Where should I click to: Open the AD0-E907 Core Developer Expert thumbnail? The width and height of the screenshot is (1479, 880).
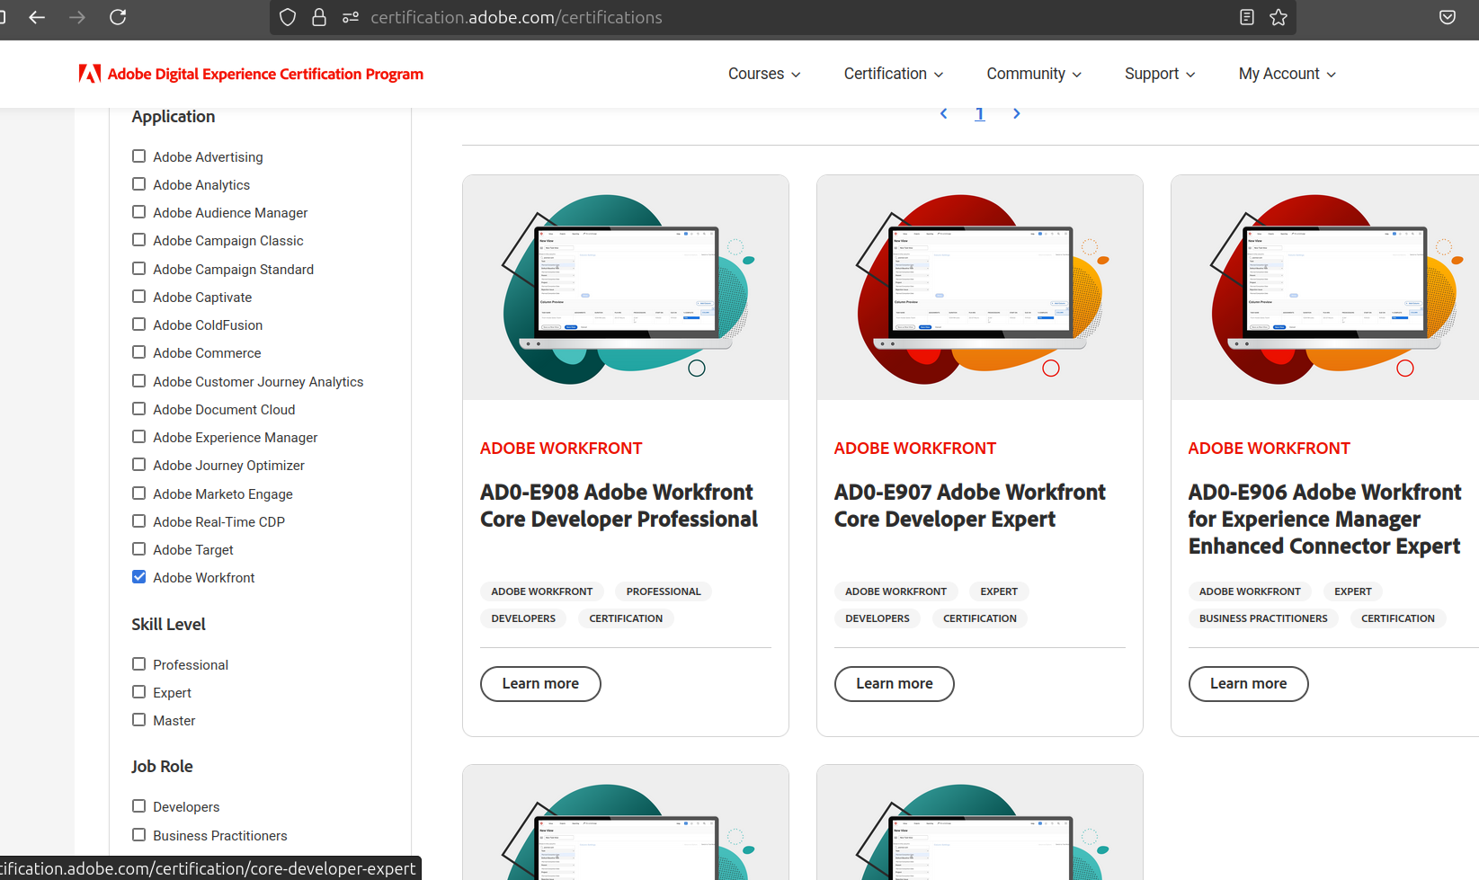pyautogui.click(x=979, y=288)
